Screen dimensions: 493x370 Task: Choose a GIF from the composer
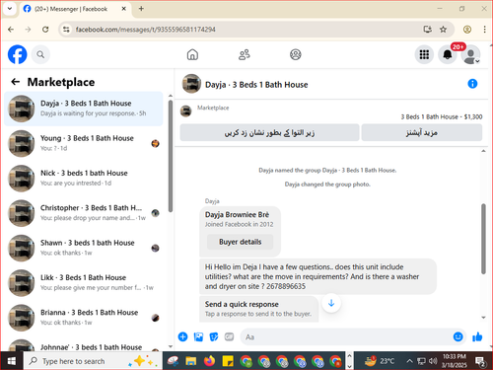coord(229,336)
